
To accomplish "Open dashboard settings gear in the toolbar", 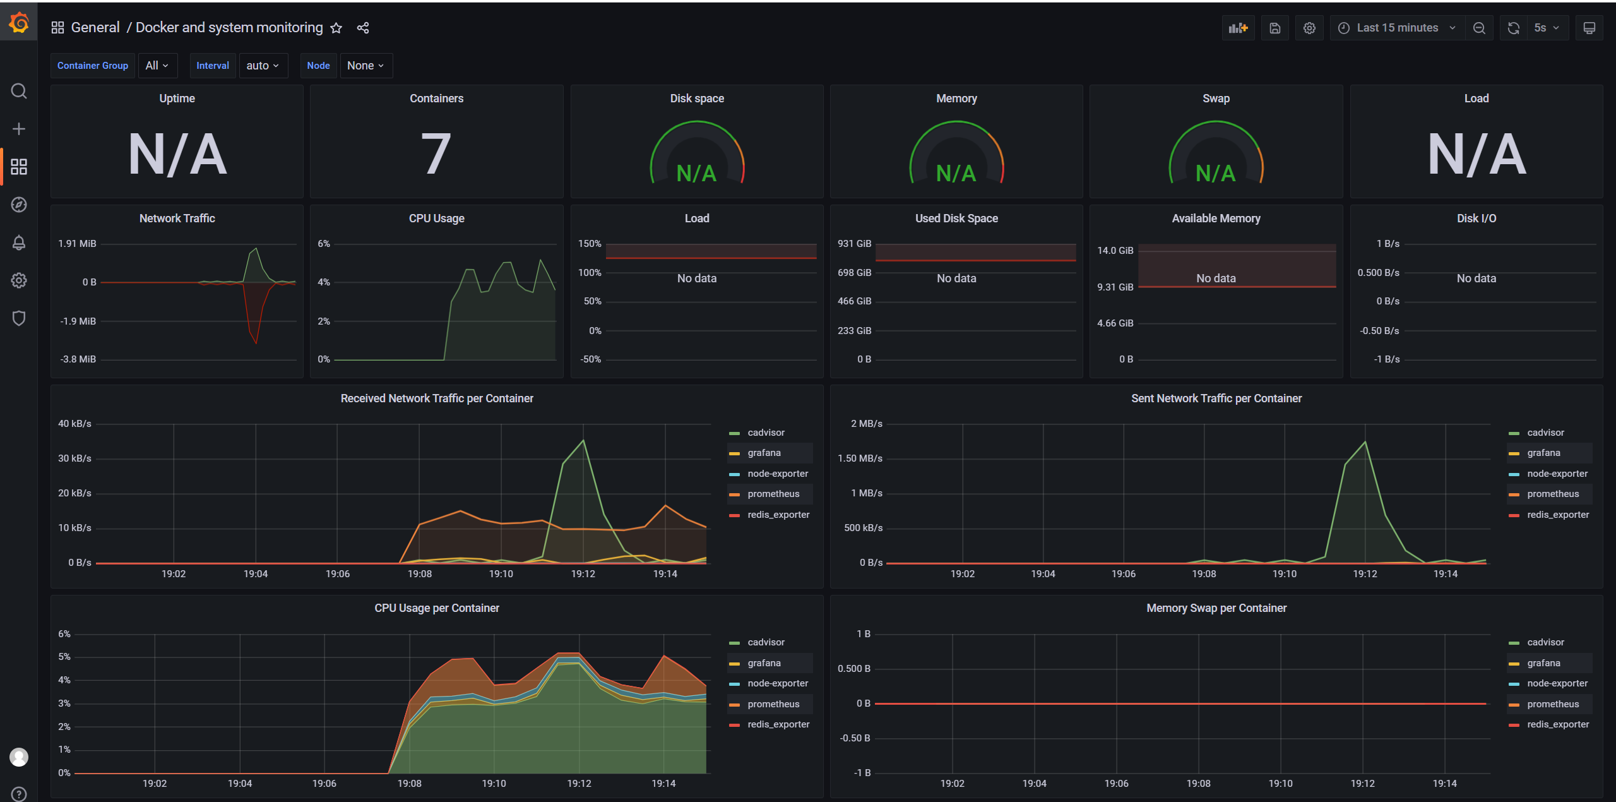I will pyautogui.click(x=1309, y=28).
